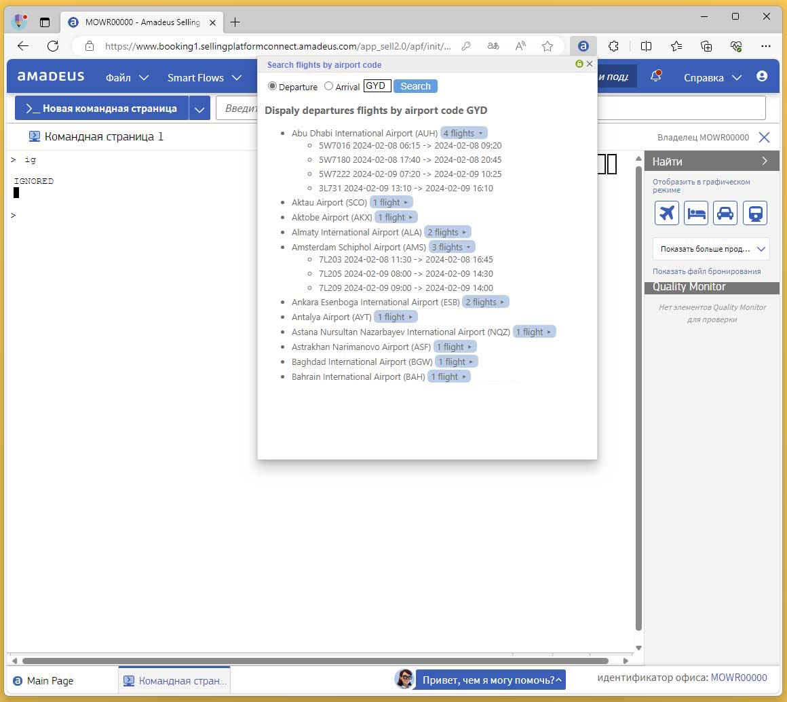The width and height of the screenshot is (787, 702).
Task: Expand Antalya Airport 1 flight list
Action: (x=396, y=317)
